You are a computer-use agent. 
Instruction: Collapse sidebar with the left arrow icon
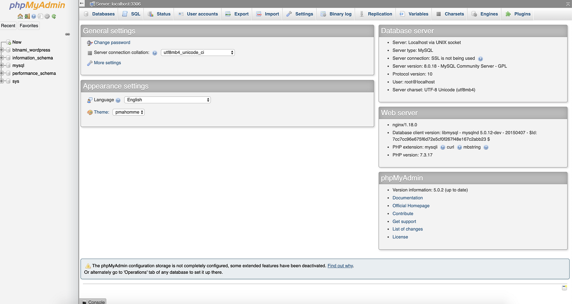point(82,4)
